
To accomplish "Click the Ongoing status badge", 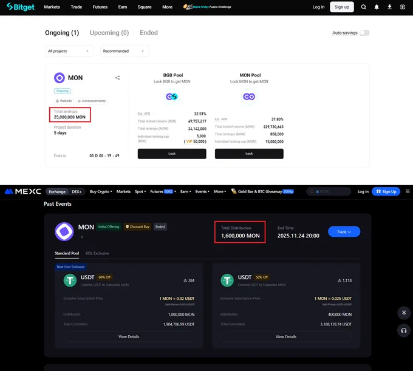I will tap(63, 91).
